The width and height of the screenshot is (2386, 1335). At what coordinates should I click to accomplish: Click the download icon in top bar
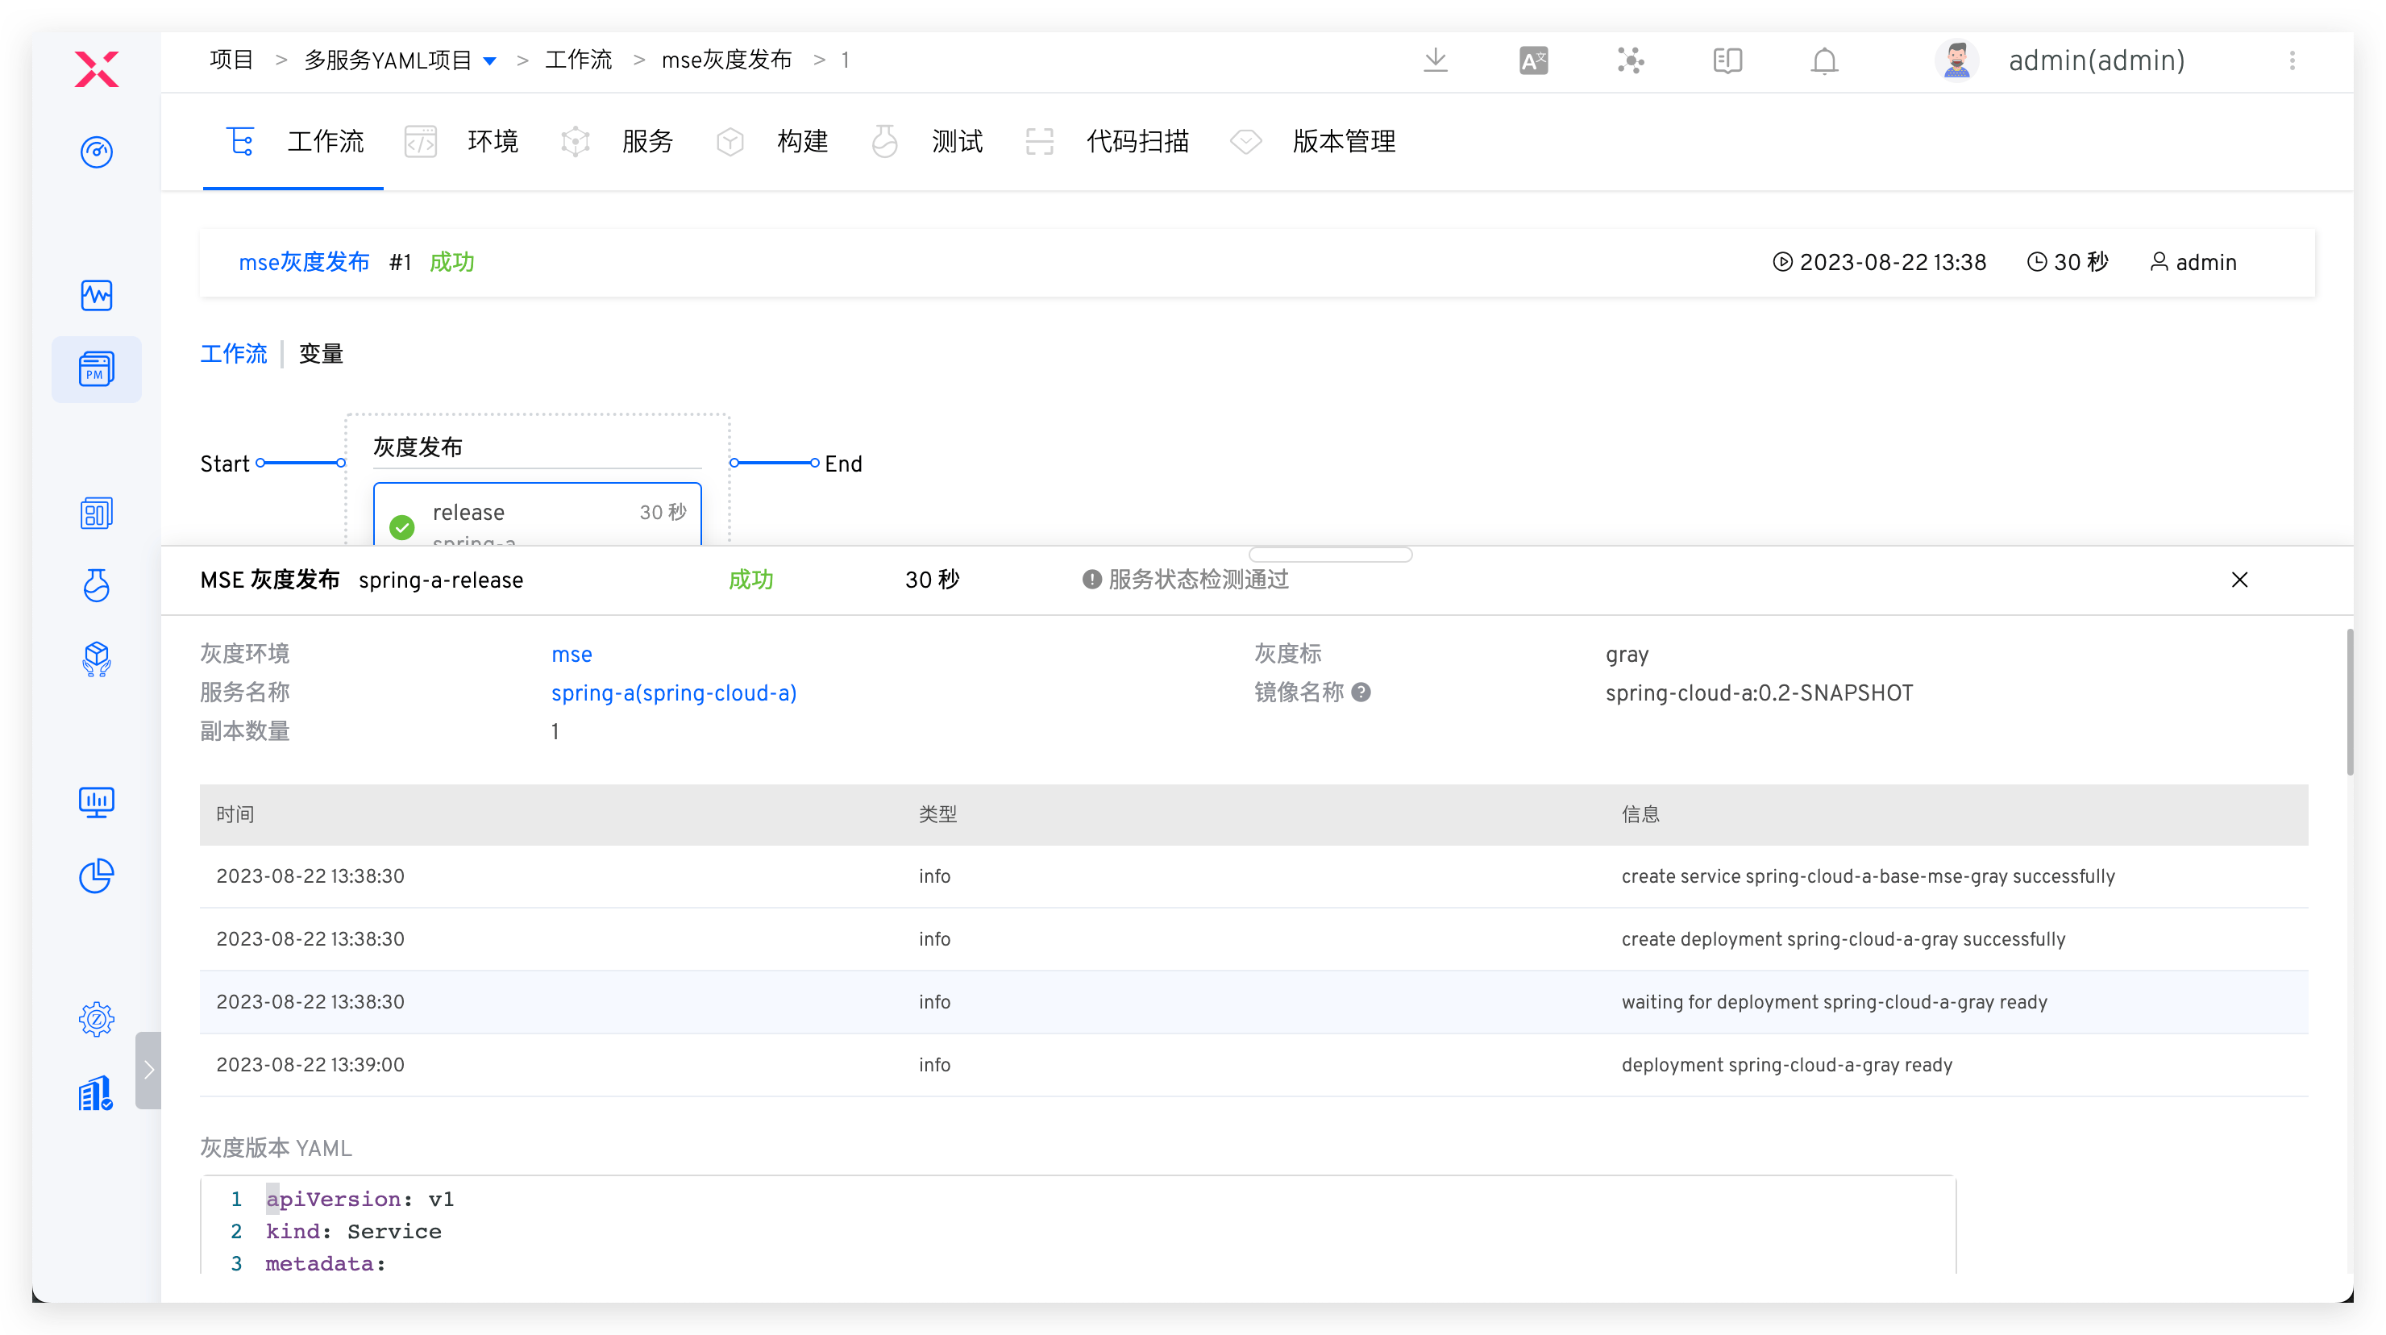tap(1435, 61)
